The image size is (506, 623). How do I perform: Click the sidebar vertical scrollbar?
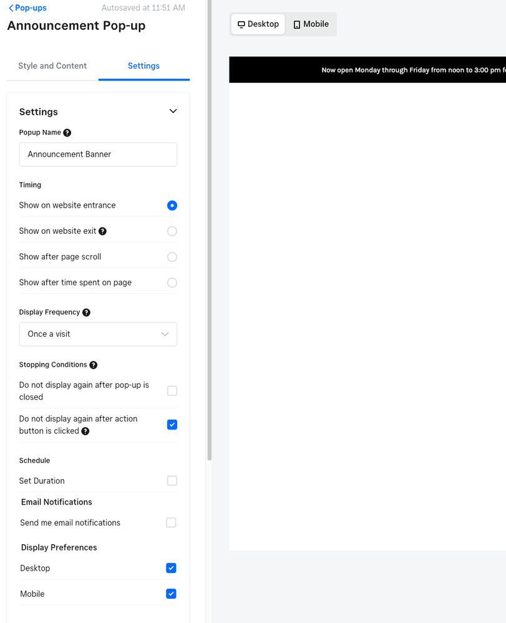210,231
